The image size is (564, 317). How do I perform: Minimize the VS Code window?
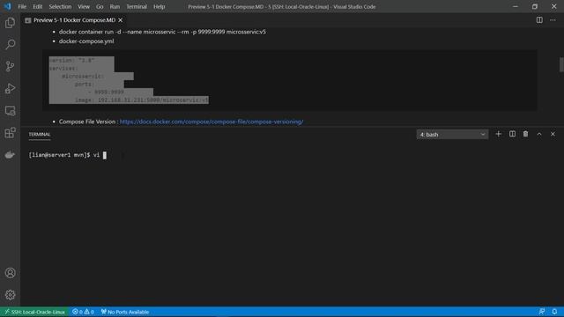tap(516, 6)
